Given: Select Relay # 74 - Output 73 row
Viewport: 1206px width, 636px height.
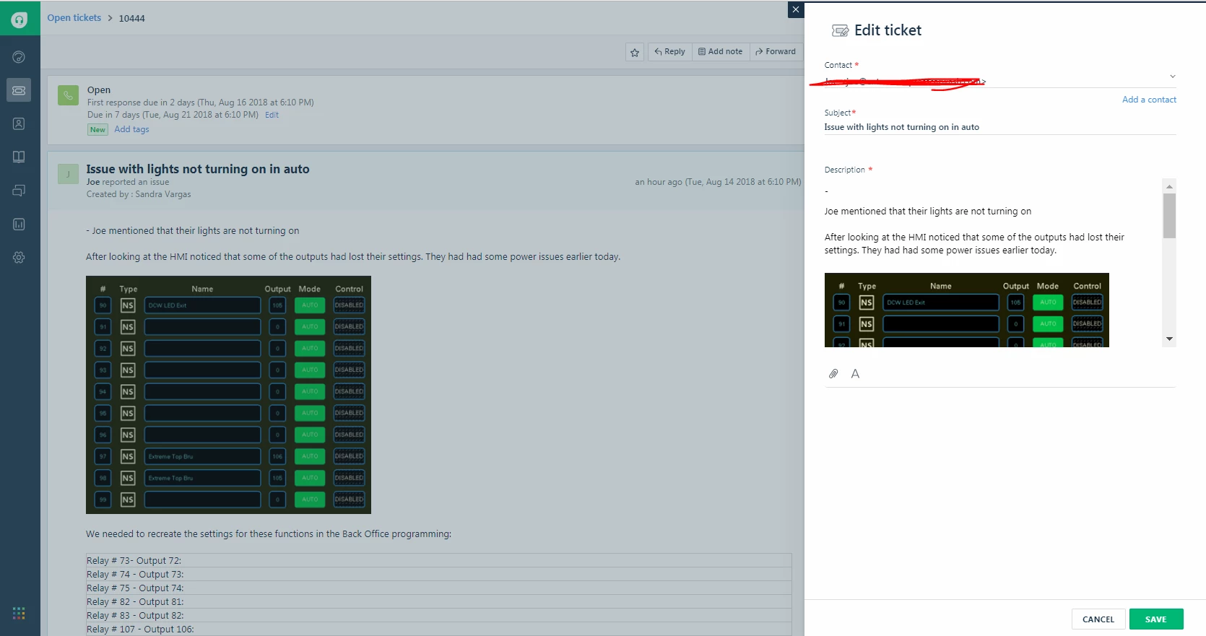Looking at the screenshot, I should [x=439, y=575].
